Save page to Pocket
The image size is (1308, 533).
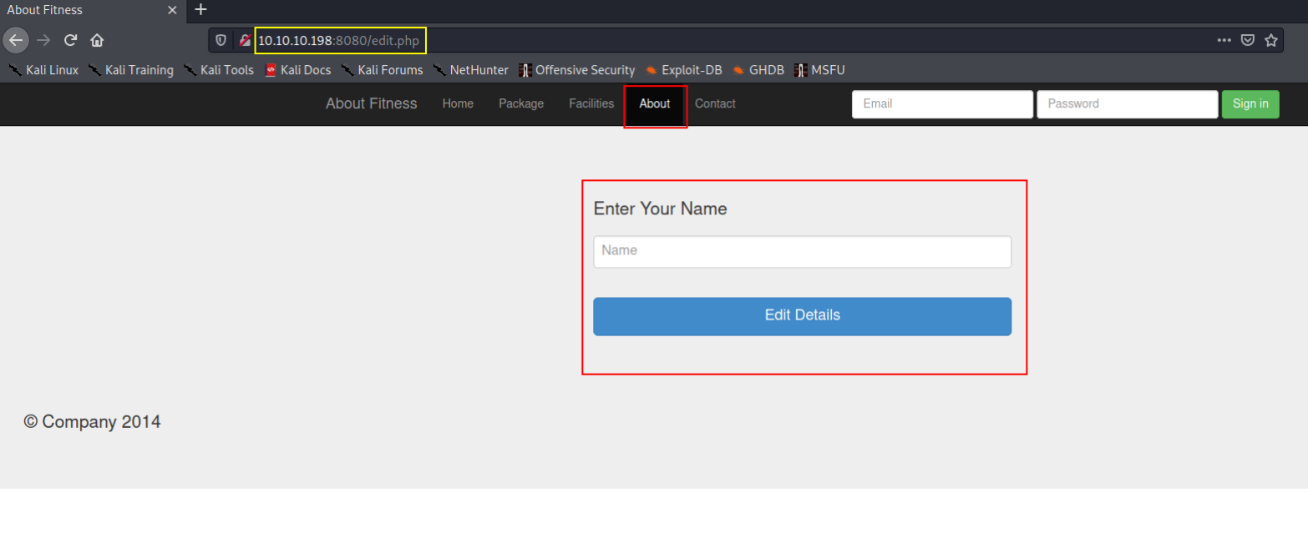pos(1248,39)
